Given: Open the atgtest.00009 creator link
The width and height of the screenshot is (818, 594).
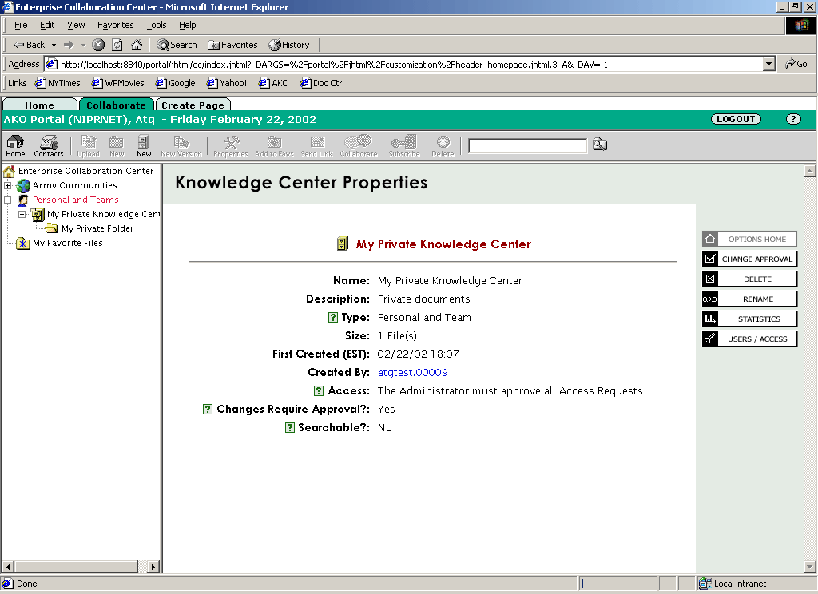Looking at the screenshot, I should [412, 373].
